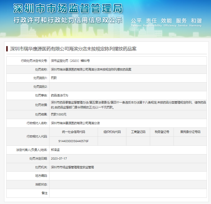Select the credit code 91440300356440576F
211x204 pixels.
[x=73, y=141]
